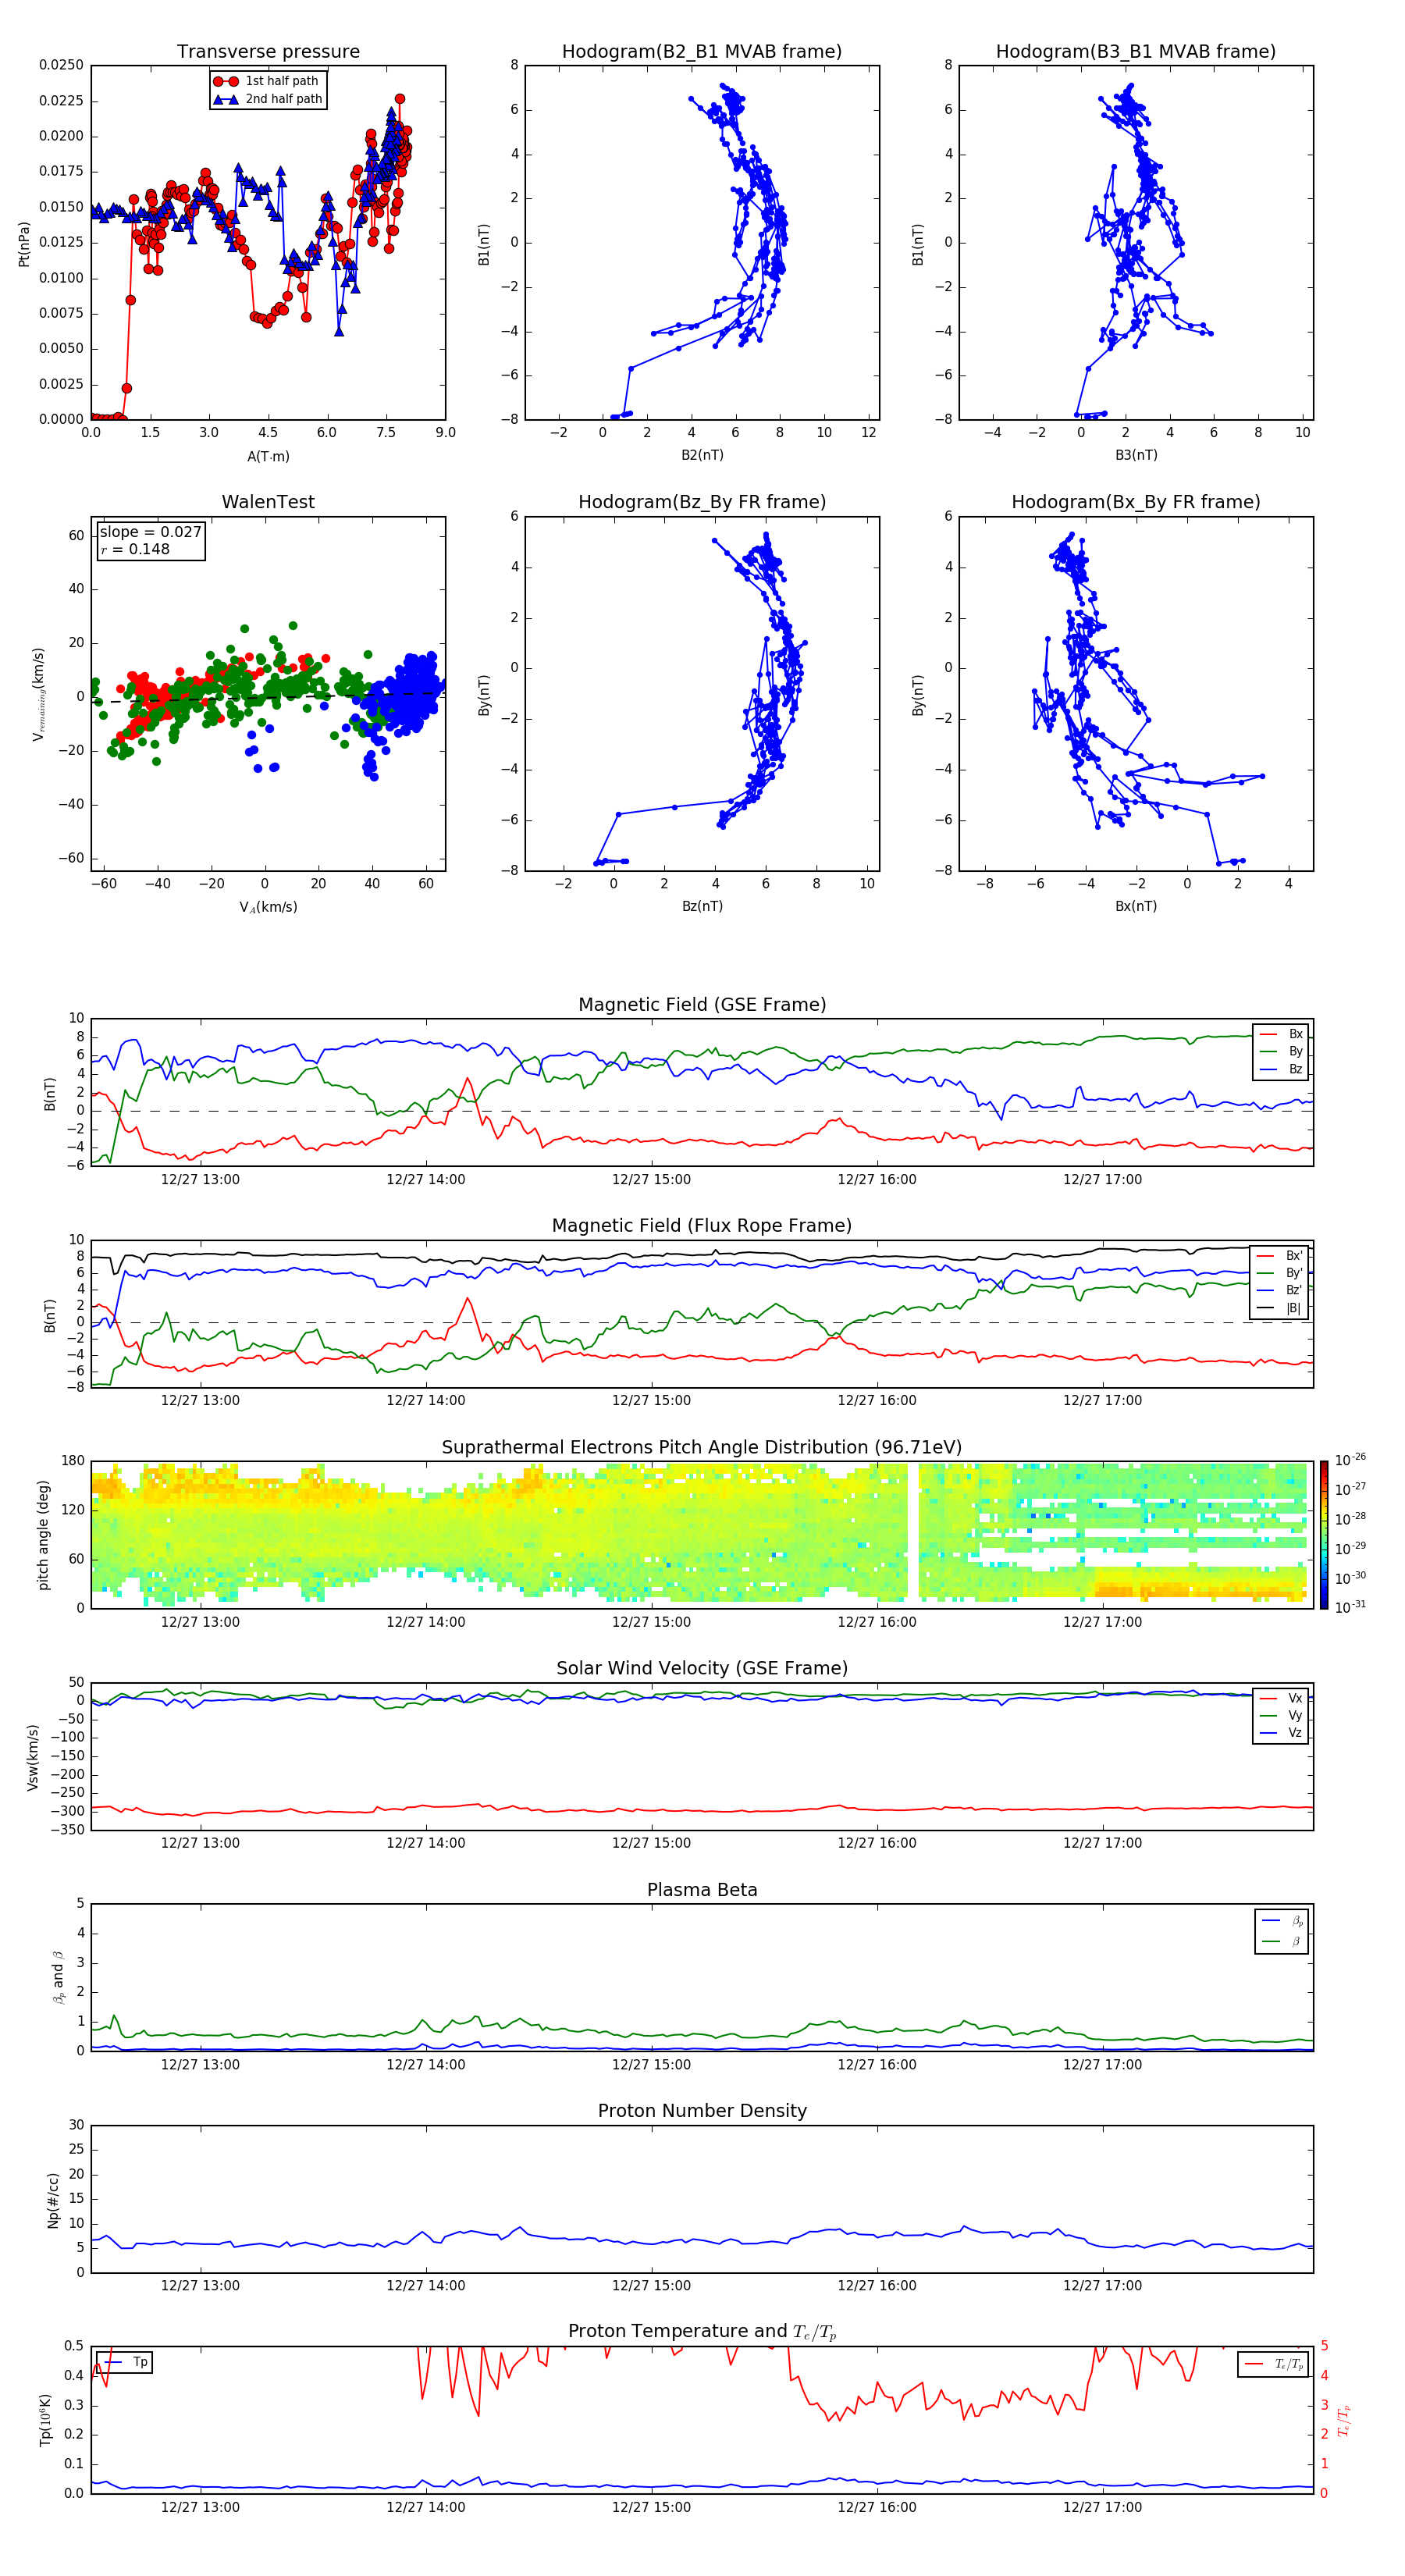
Task: Select the "r = 0.148" annotation
Action: coord(135,549)
